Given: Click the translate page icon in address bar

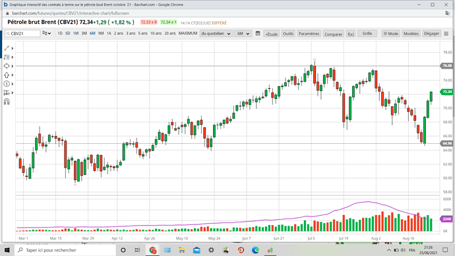Looking at the screenshot, I should pos(447,13).
